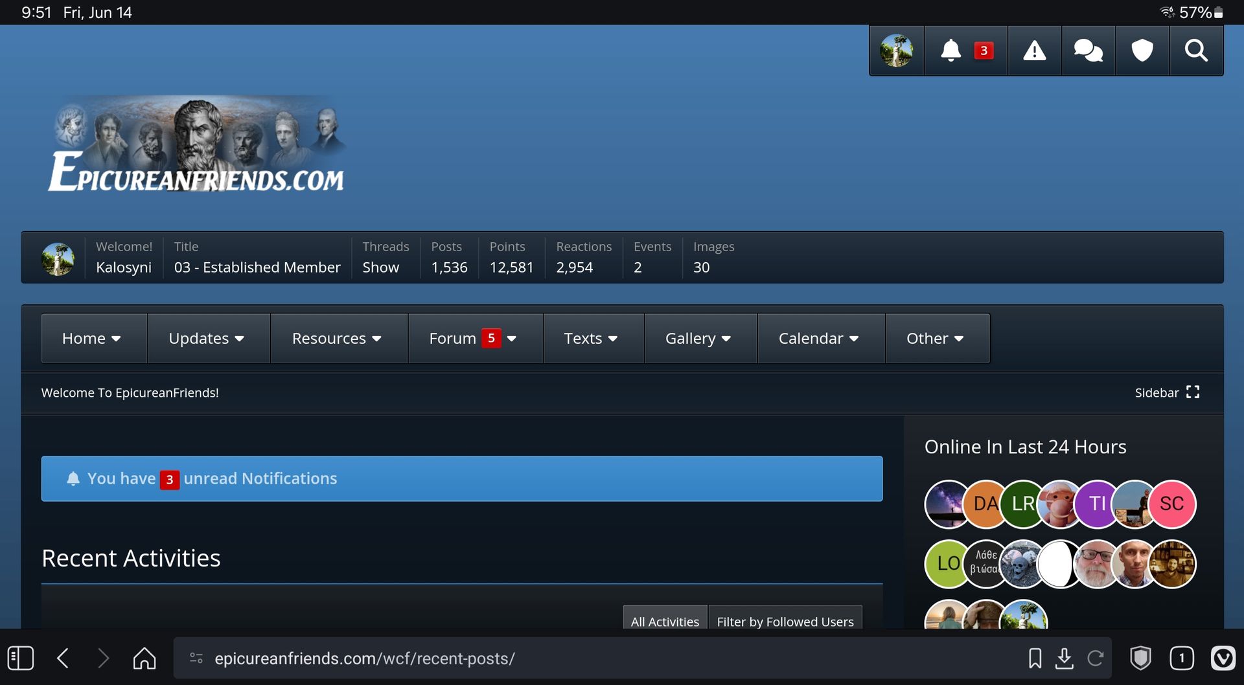Open the Texts menu item
Image resolution: width=1244 pixels, height=685 pixels.
[591, 339]
